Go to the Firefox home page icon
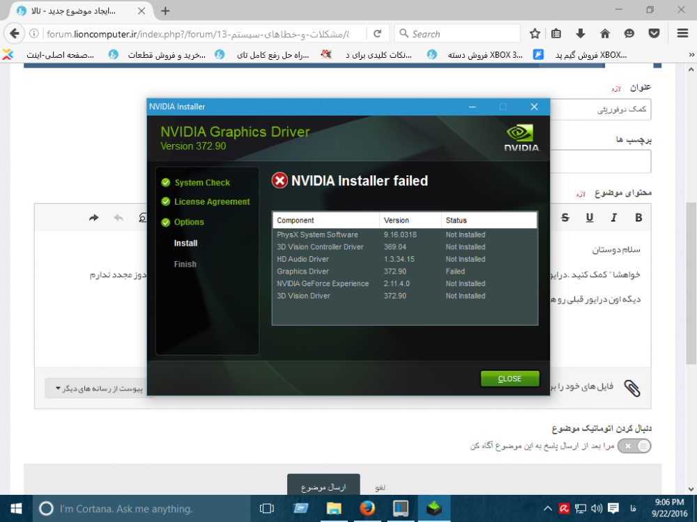 [605, 33]
